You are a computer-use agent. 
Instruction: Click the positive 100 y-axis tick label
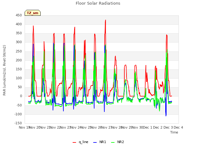point(19,78)
